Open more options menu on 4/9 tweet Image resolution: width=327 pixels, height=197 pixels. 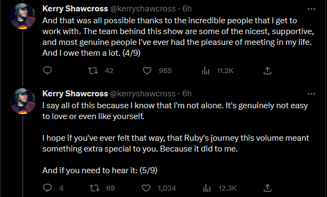(x=311, y=9)
